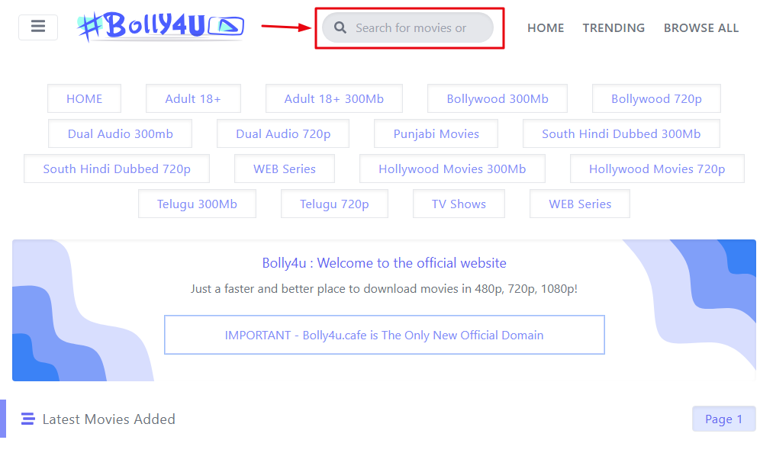The height and width of the screenshot is (456, 760).
Task: Browse Hollywood Movies 720p category
Action: click(x=657, y=169)
